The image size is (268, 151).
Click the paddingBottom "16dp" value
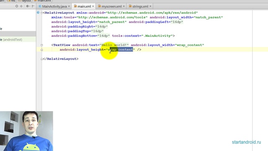click(x=103, y=36)
